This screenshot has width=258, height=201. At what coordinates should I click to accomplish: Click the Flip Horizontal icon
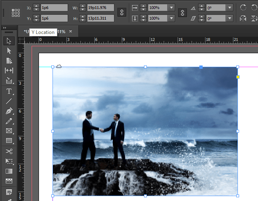click(243, 18)
